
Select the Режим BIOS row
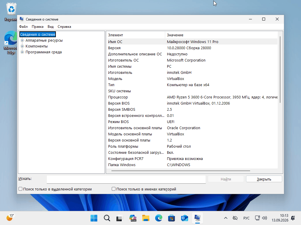192,122
